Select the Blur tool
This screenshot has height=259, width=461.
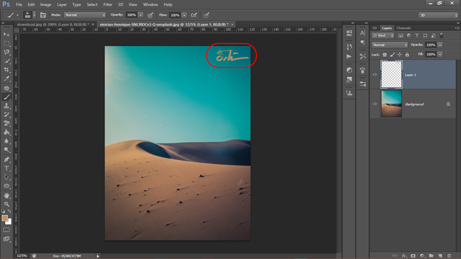[7, 141]
